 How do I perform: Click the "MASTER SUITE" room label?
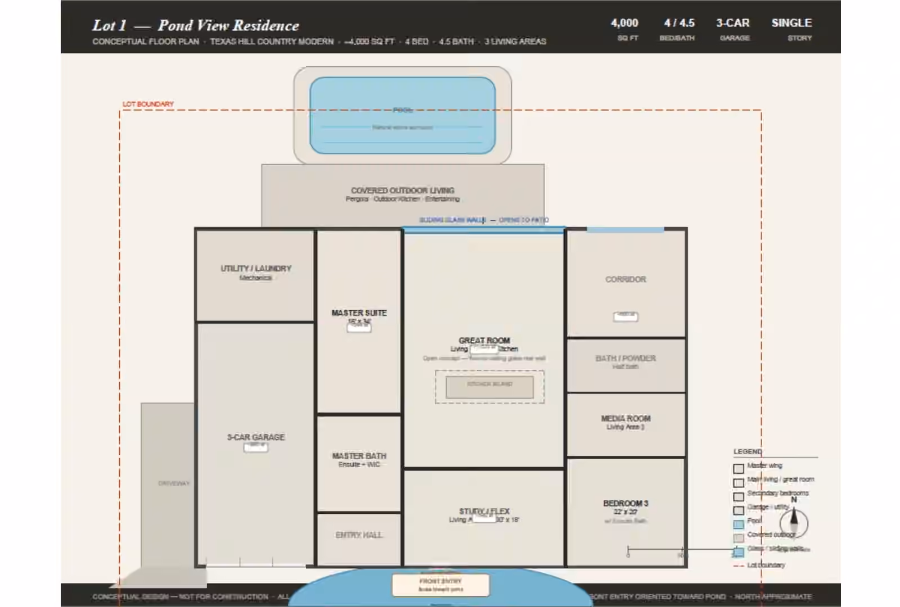point(359,313)
